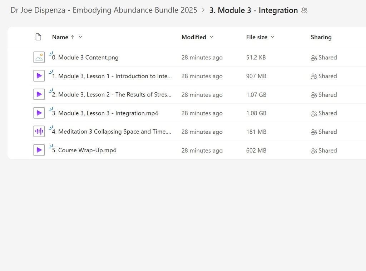Click the sharing icon in the Lesson 2 row

click(x=314, y=95)
